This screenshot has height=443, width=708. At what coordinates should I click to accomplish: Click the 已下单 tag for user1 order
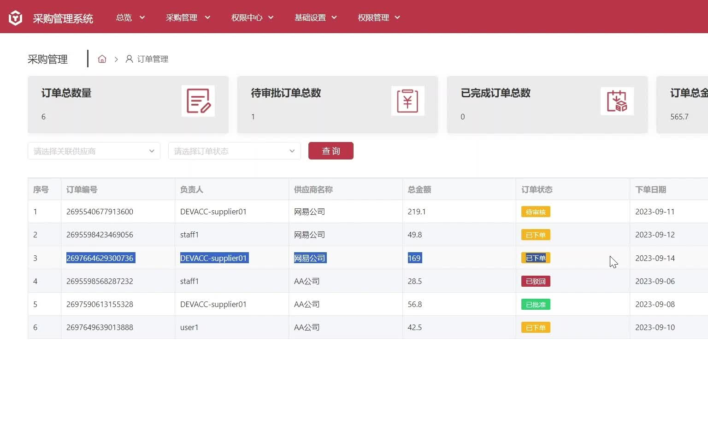pos(536,327)
